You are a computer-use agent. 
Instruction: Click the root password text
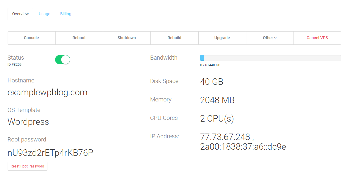(50, 153)
